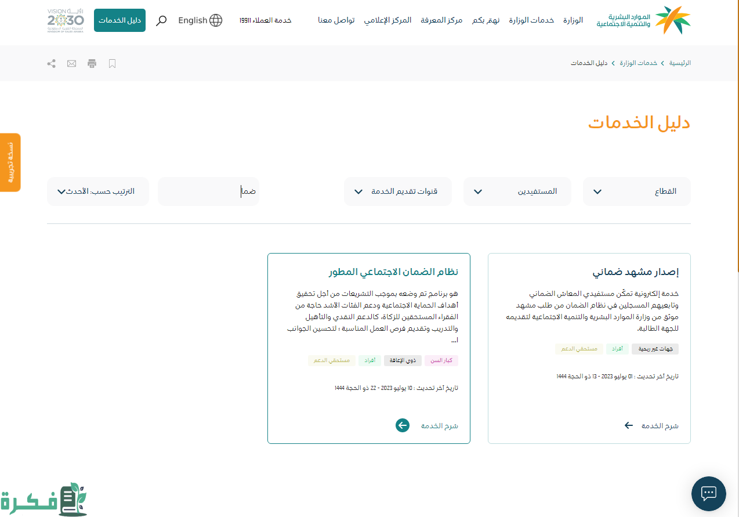Viewport: 739px width, 517px height.
Task: Click the share icon in breadcrumb bar
Action: tap(52, 63)
